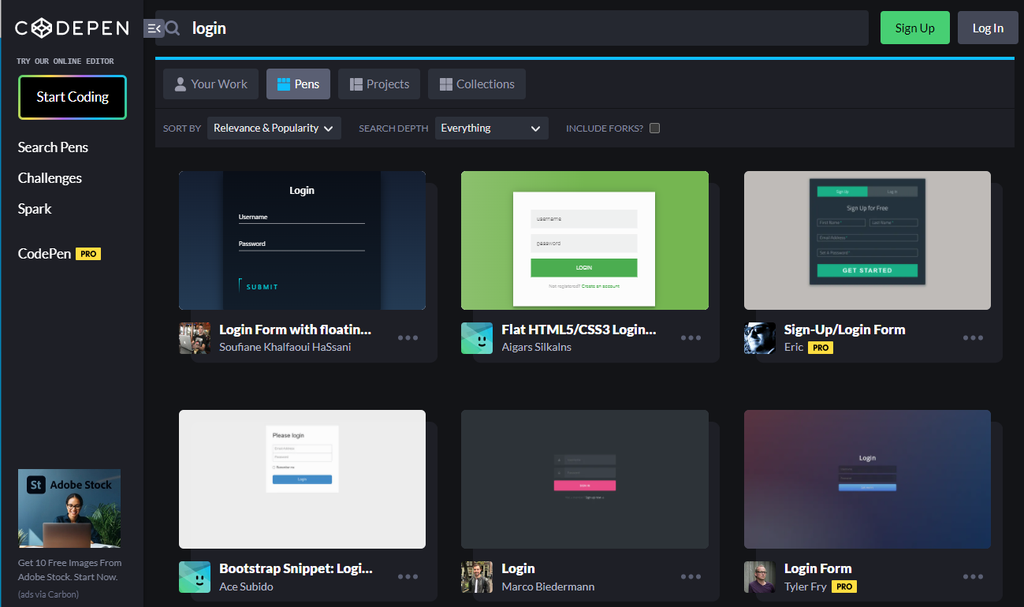Open options menu for Bootstrap Snippet pen
1024x607 pixels.
408,576
